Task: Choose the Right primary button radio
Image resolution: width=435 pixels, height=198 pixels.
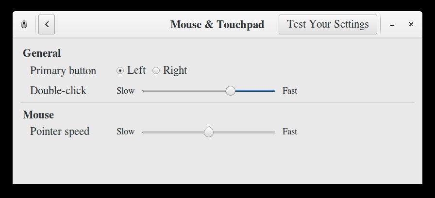Action: pyautogui.click(x=156, y=71)
